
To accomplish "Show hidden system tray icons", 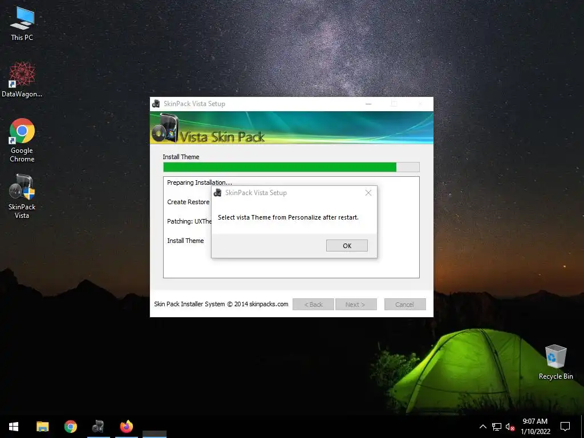I will click(x=482, y=427).
